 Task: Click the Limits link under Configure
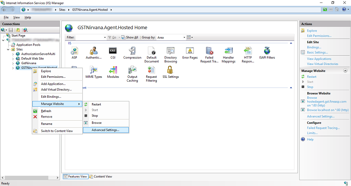312,133
